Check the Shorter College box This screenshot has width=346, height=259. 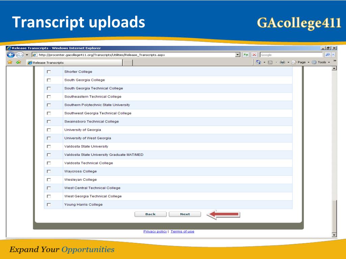(x=49, y=72)
